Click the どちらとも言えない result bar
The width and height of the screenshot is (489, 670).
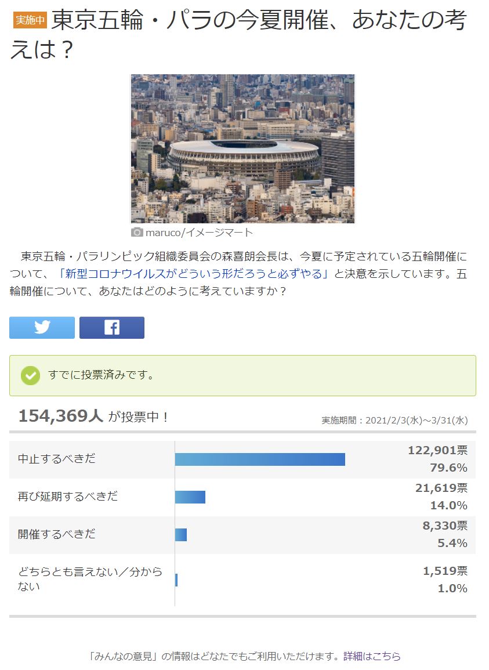176,580
